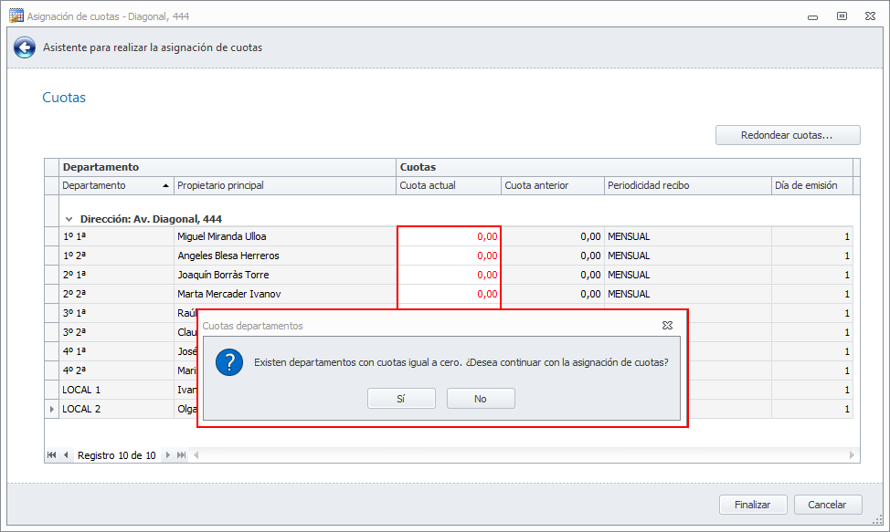Image resolution: width=890 pixels, height=532 pixels.
Task: Click the horizontal scrollbar left arrow
Action: click(196, 455)
